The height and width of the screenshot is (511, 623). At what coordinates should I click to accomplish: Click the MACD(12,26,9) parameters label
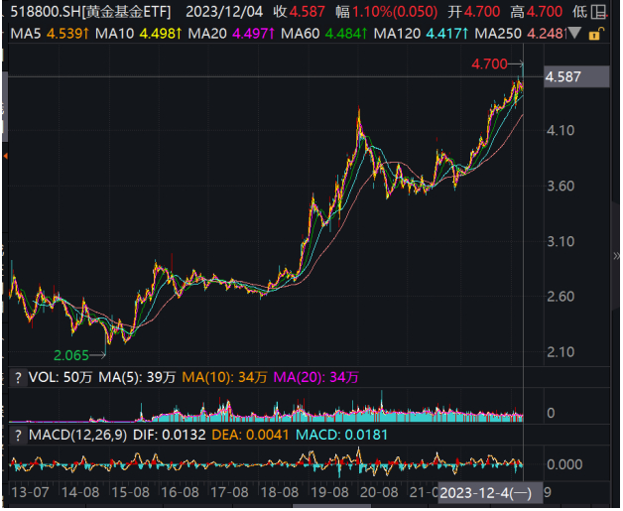click(x=77, y=436)
